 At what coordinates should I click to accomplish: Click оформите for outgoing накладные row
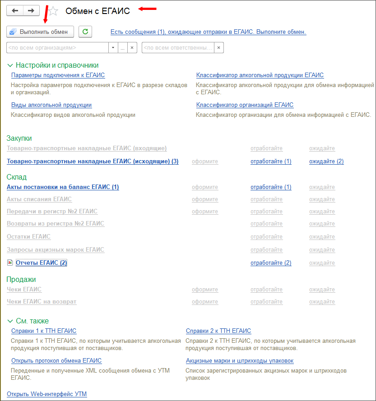click(205, 161)
